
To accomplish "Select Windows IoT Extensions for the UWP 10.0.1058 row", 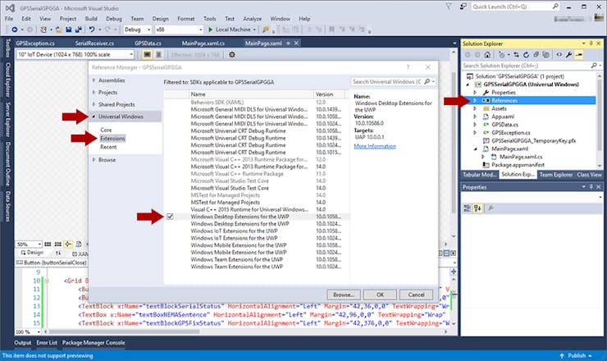I will coord(256,231).
